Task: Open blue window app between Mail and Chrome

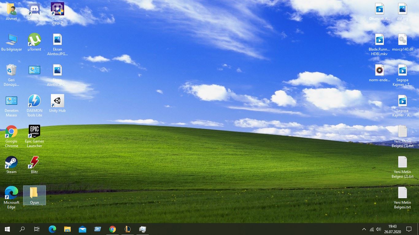Action: (x=98, y=229)
